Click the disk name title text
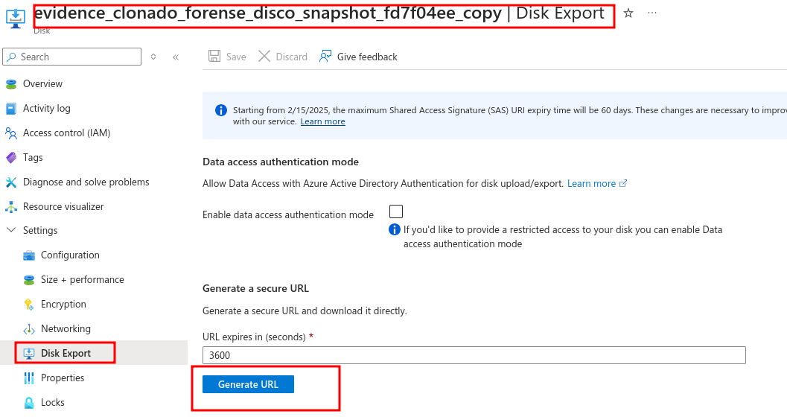 click(x=267, y=13)
